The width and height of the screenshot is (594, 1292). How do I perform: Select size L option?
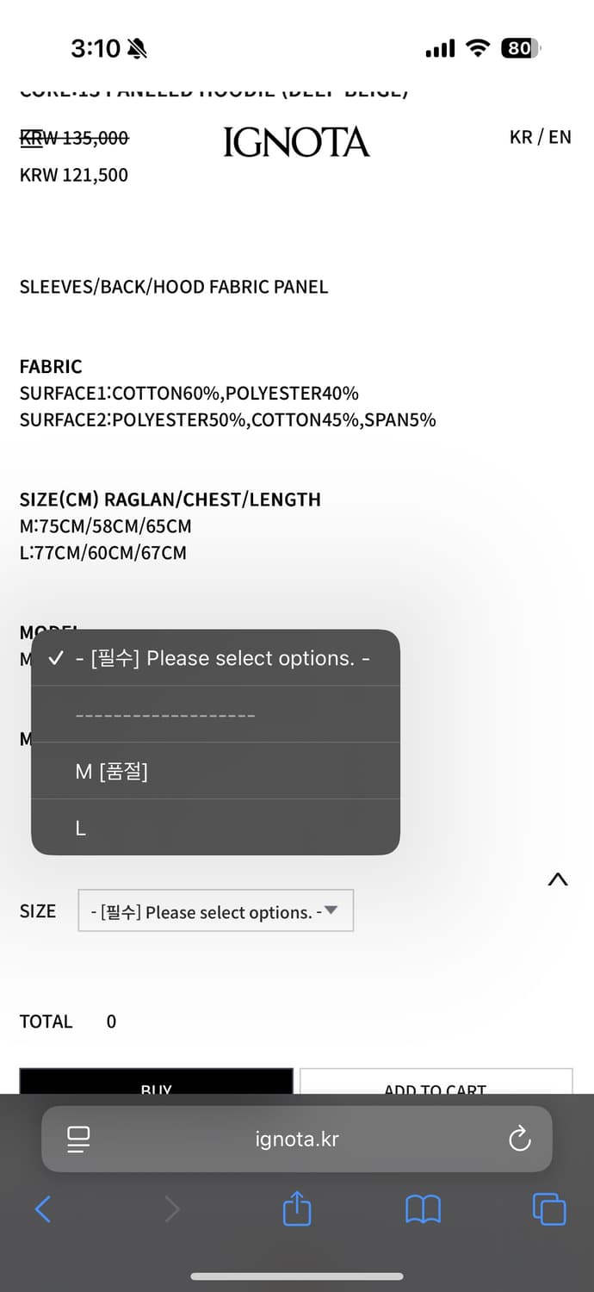(x=215, y=828)
